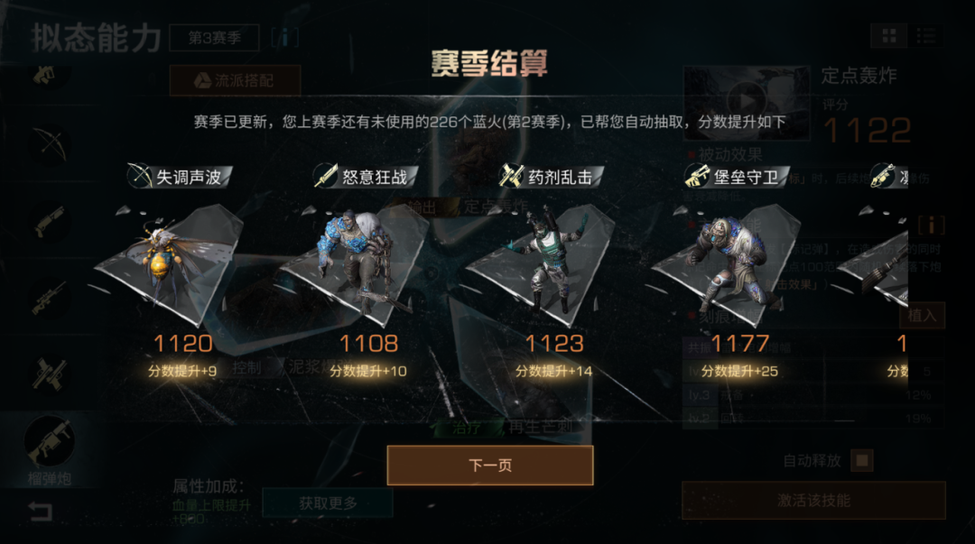This screenshot has height=544, width=975.
Task: Play the 定点轰炸 preview video
Action: (x=747, y=102)
